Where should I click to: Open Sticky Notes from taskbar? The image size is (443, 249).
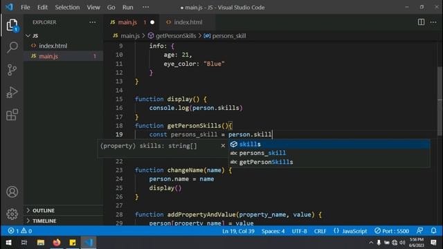point(73,243)
